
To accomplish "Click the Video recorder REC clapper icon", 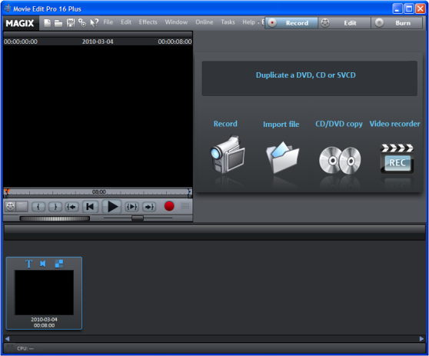I will [x=397, y=158].
